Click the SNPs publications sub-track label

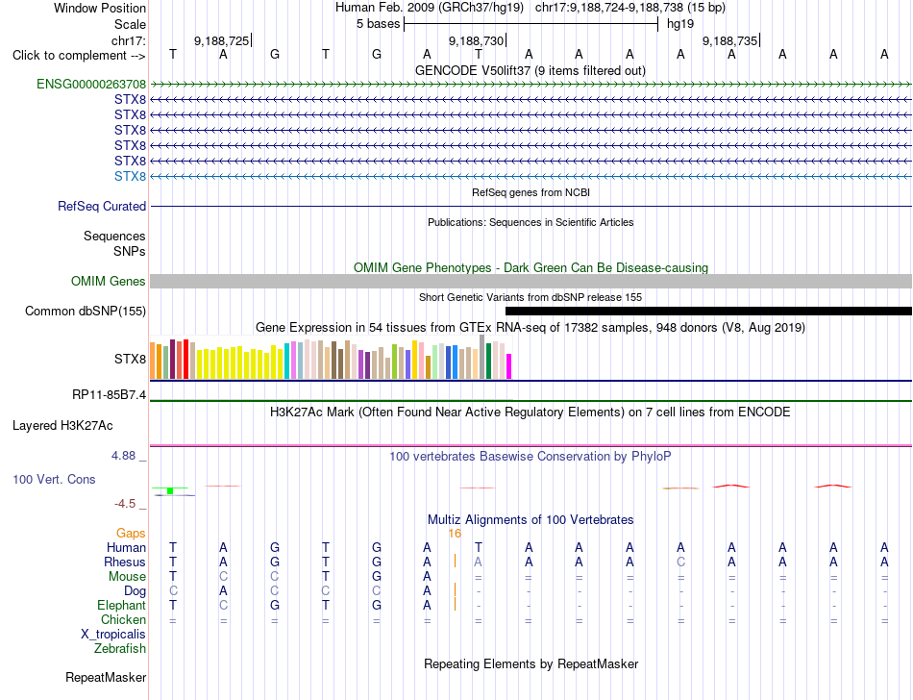click(130, 251)
